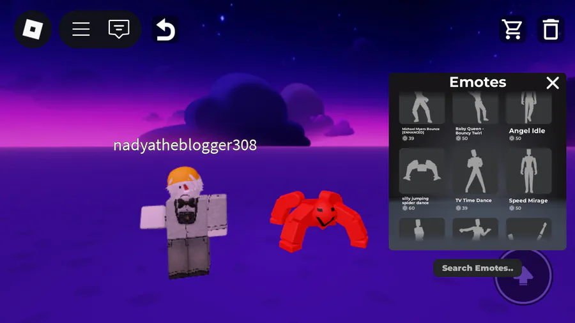Click the nadyatheblogger308 username label
The height and width of the screenshot is (323, 575).
tap(185, 146)
